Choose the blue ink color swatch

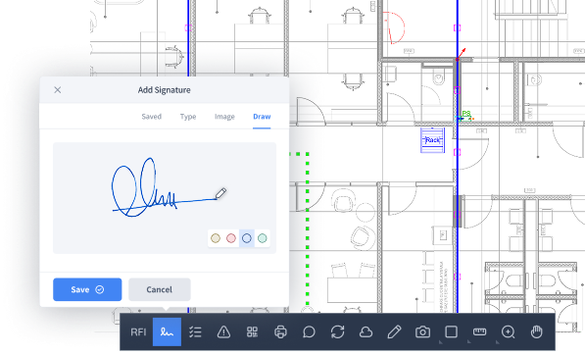pyautogui.click(x=247, y=238)
